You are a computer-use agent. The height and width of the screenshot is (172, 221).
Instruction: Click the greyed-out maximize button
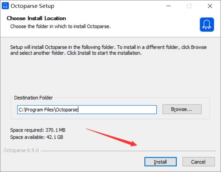pyautogui.click(x=189, y=6)
